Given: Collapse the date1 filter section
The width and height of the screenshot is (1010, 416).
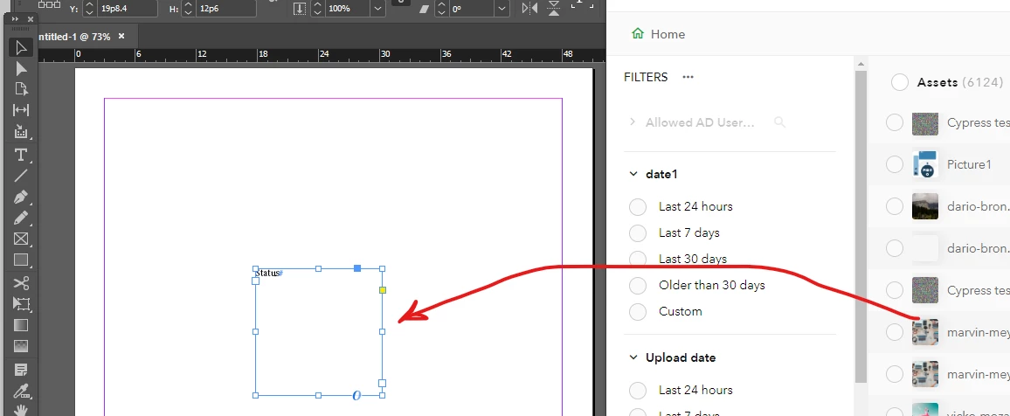Looking at the screenshot, I should (633, 174).
